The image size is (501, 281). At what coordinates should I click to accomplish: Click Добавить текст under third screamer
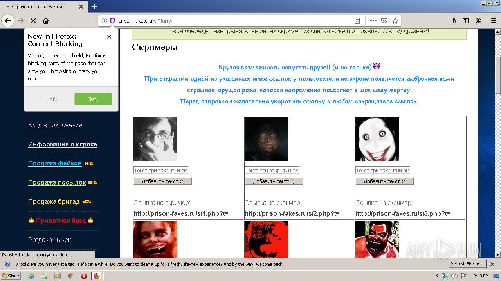point(385,181)
